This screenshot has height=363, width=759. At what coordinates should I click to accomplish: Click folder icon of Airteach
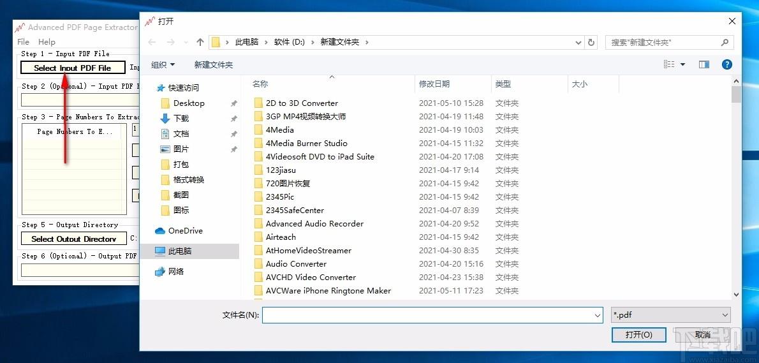click(x=258, y=237)
